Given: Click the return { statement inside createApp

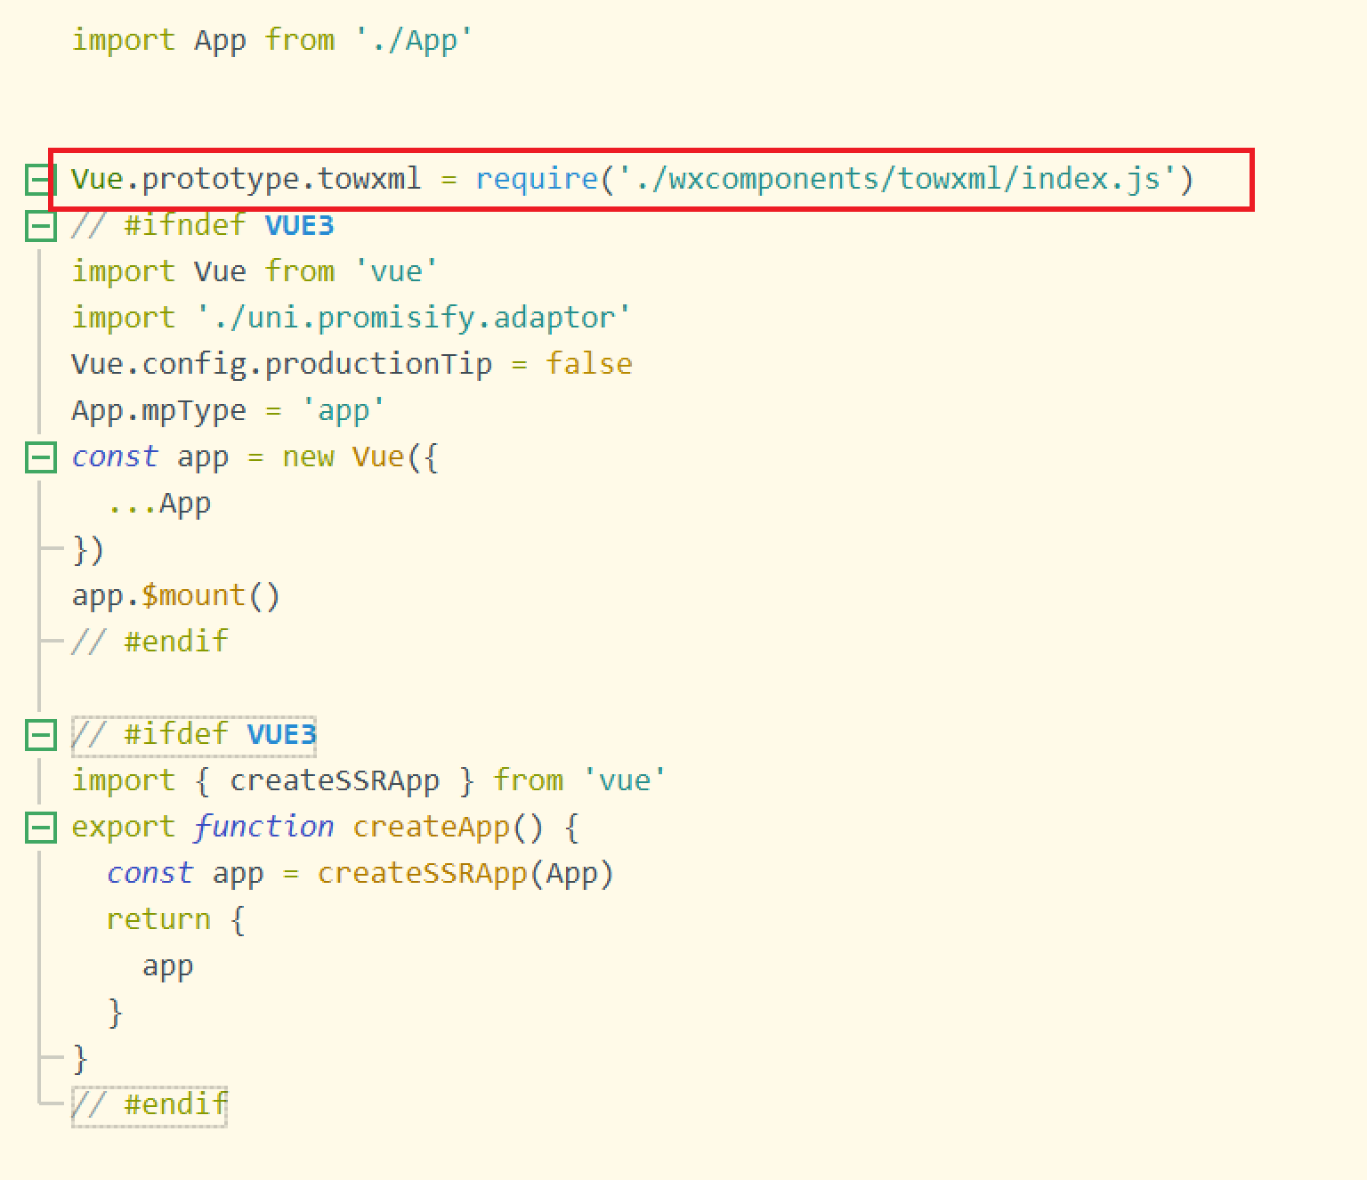Looking at the screenshot, I should coord(174,918).
